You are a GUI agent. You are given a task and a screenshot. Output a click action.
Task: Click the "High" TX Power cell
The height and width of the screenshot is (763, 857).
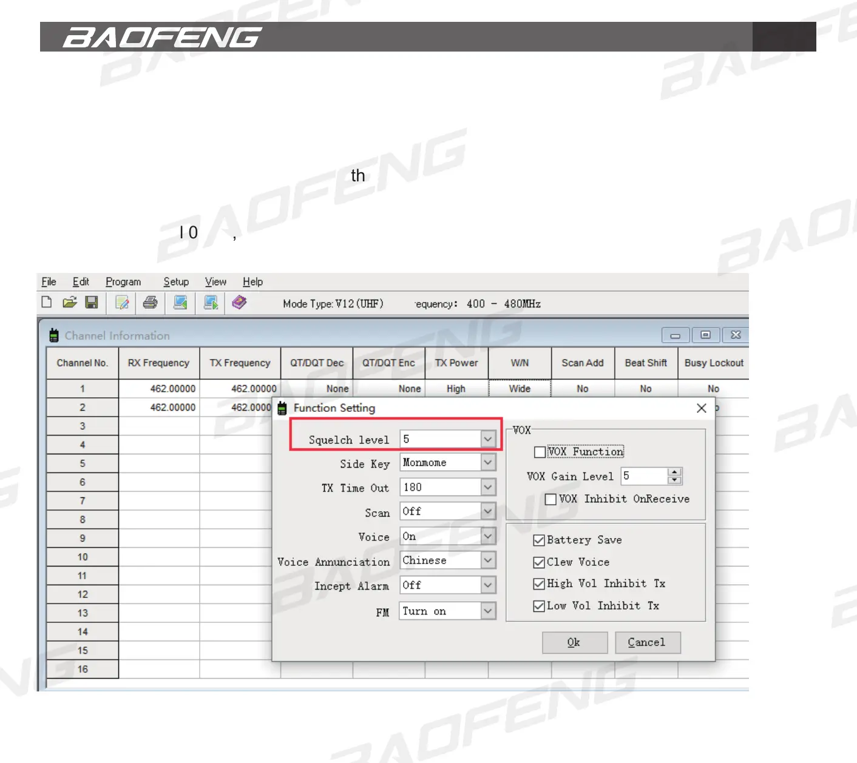(x=456, y=389)
